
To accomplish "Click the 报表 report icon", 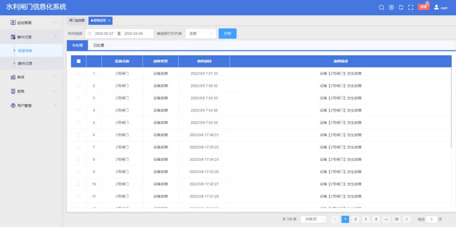I will (x=13, y=91).
